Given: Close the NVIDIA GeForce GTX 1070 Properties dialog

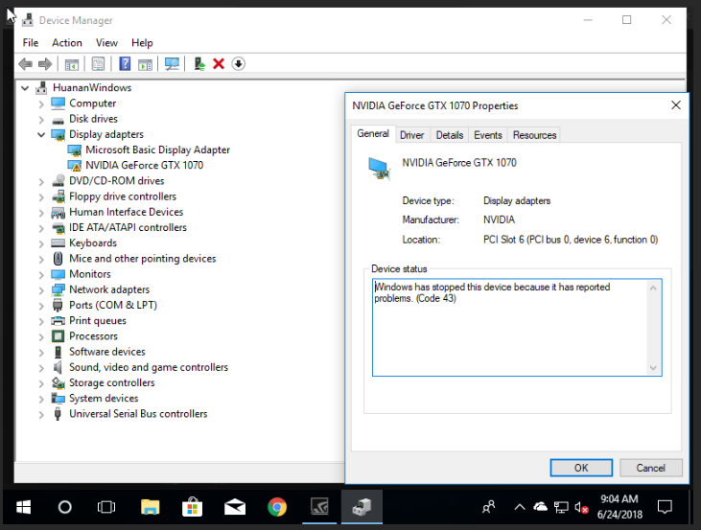Looking at the screenshot, I should click(x=676, y=105).
